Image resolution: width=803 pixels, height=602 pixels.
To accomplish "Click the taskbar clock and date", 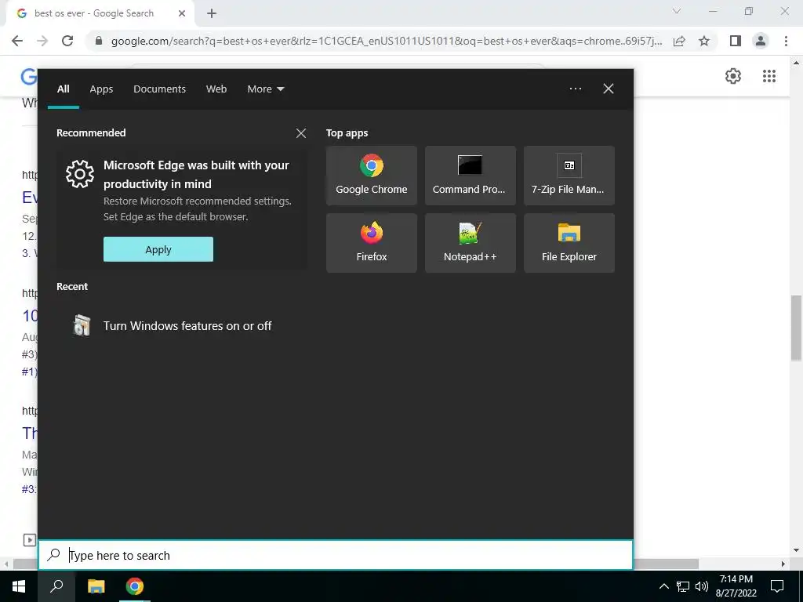I will [x=736, y=586].
